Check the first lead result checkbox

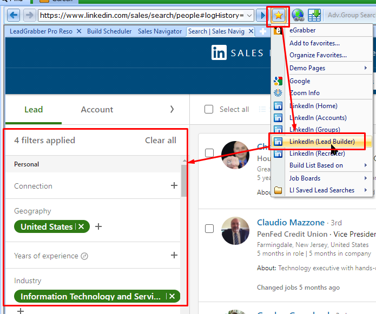[209, 153]
